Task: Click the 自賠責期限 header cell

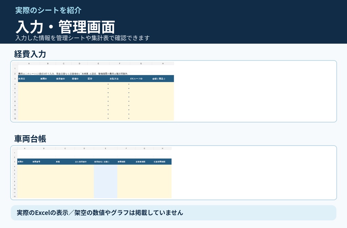Action: pyautogui.click(x=144, y=162)
